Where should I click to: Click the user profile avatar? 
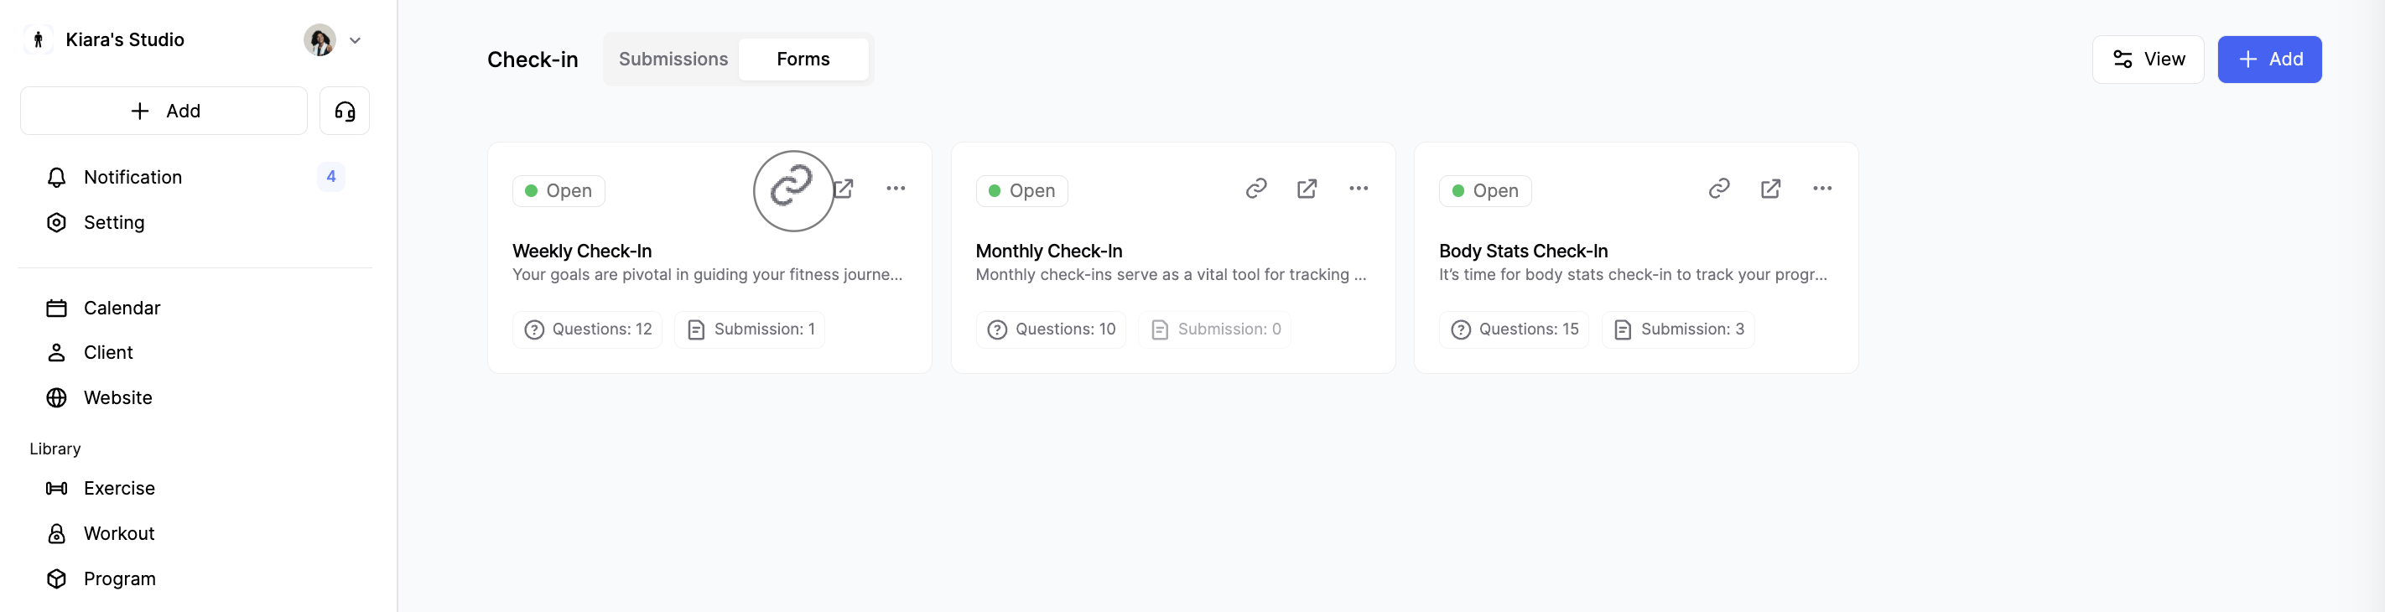click(x=320, y=41)
